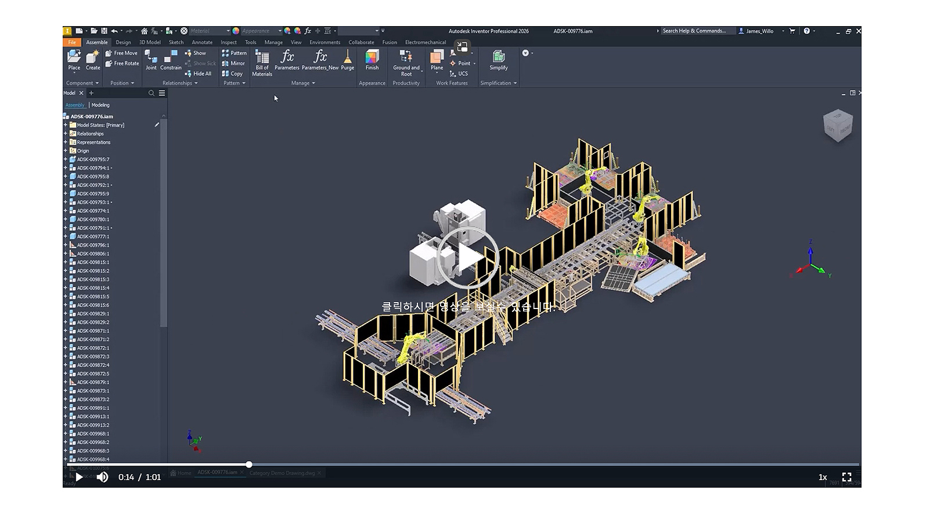Open the browser panel hamburger menu

[162, 93]
